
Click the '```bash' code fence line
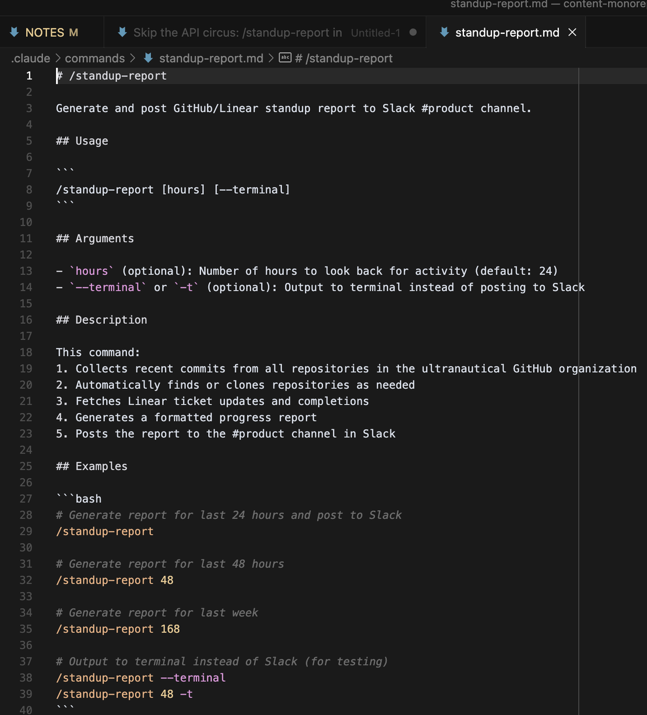click(x=79, y=499)
